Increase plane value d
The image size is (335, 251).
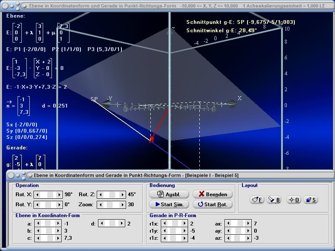click(122, 223)
